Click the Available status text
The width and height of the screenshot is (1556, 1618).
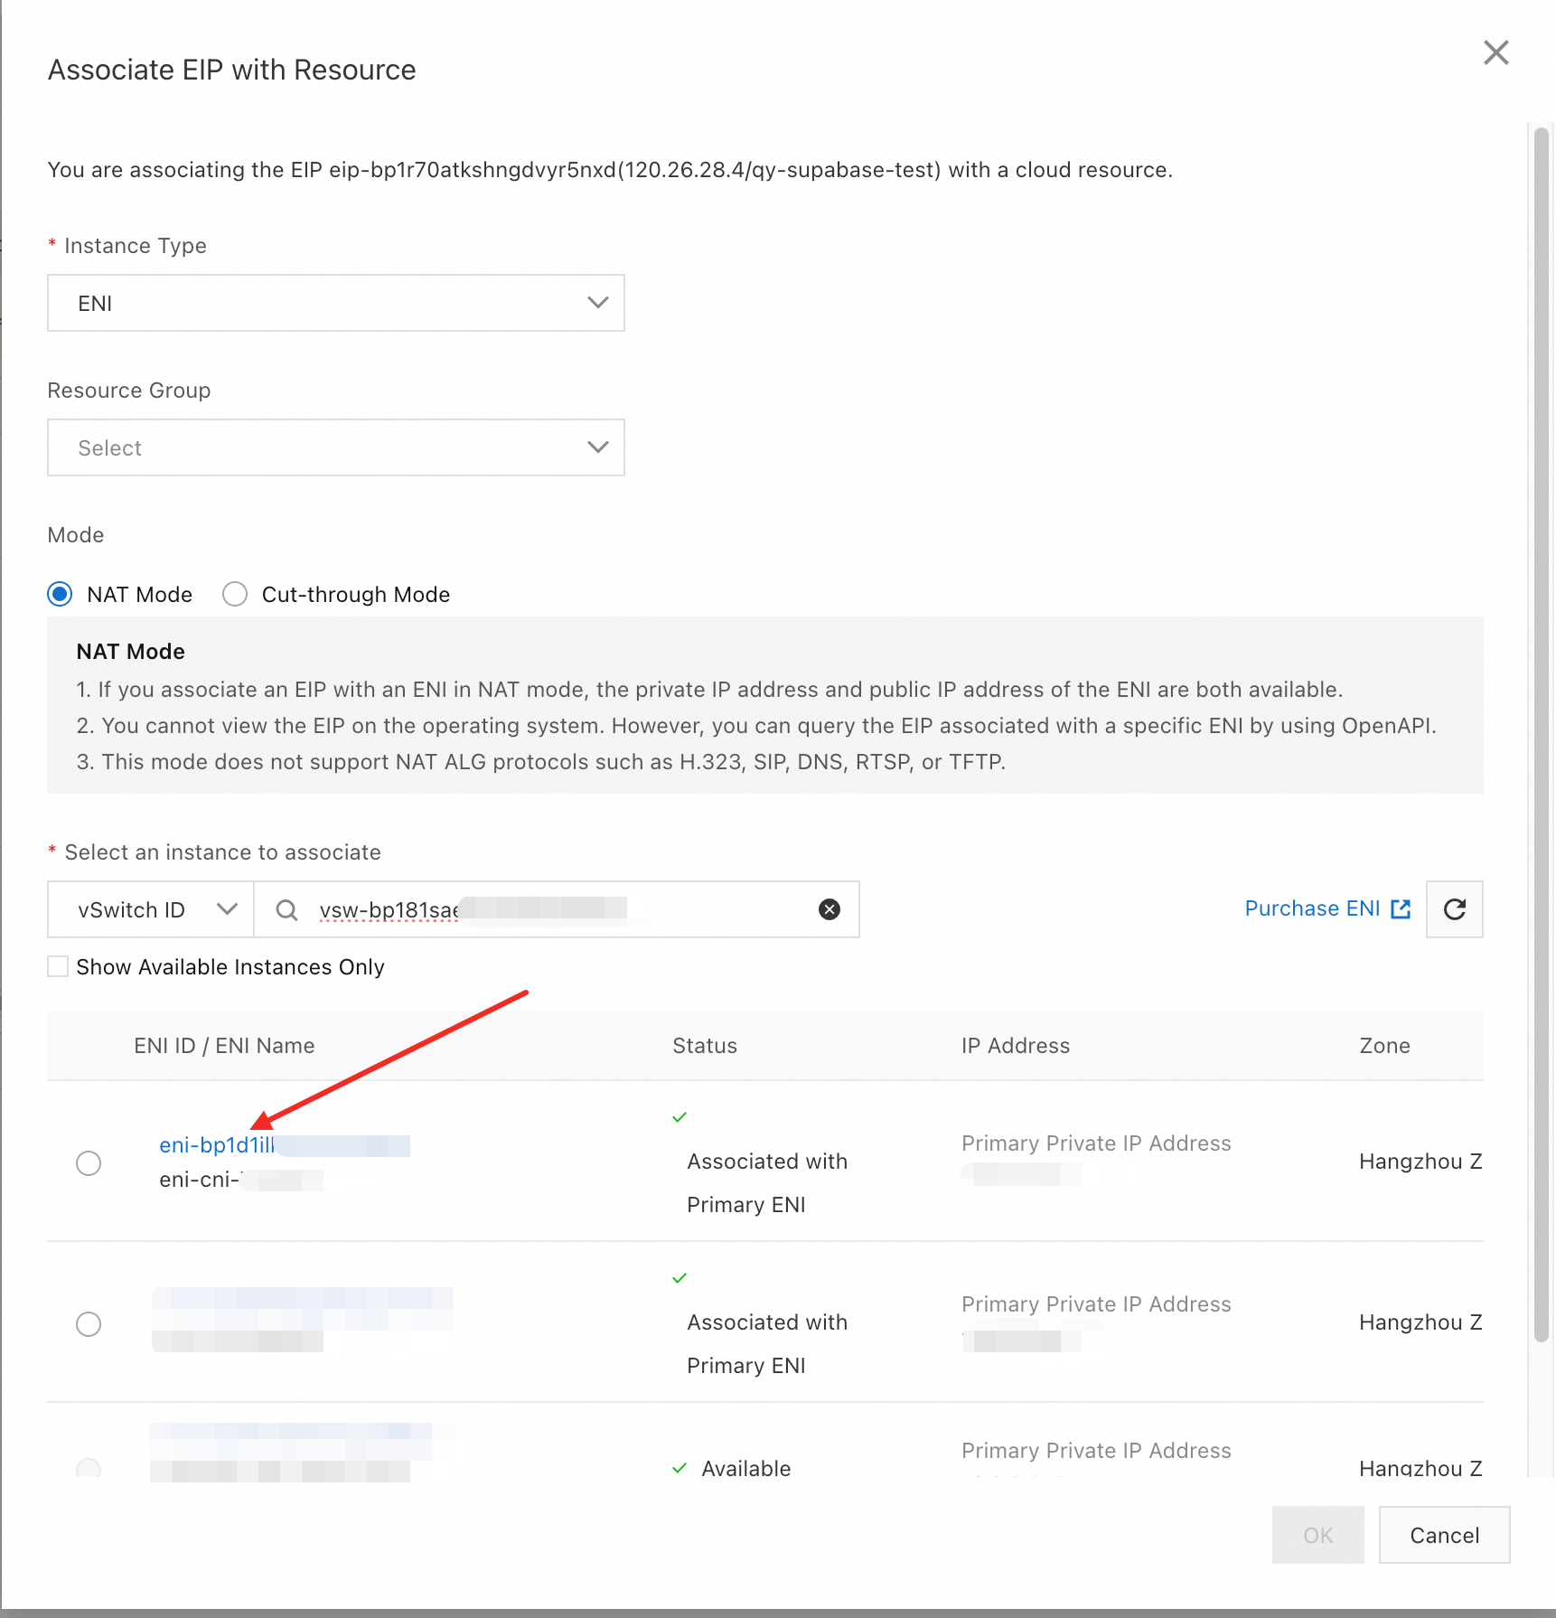tap(745, 1468)
